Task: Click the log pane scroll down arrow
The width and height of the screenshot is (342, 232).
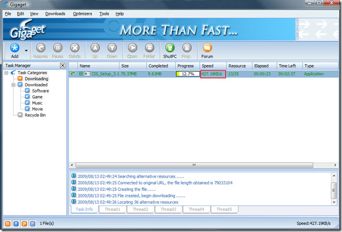Action: (x=334, y=203)
